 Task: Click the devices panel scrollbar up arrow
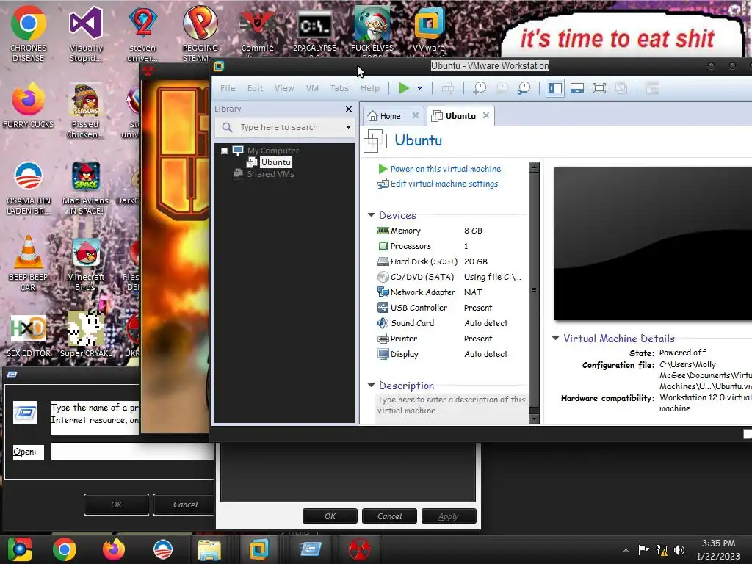tap(534, 167)
